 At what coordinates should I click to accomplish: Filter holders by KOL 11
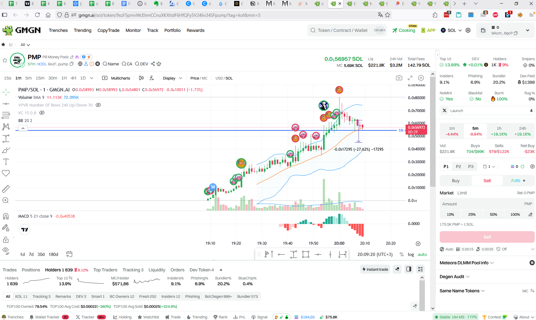21,296
